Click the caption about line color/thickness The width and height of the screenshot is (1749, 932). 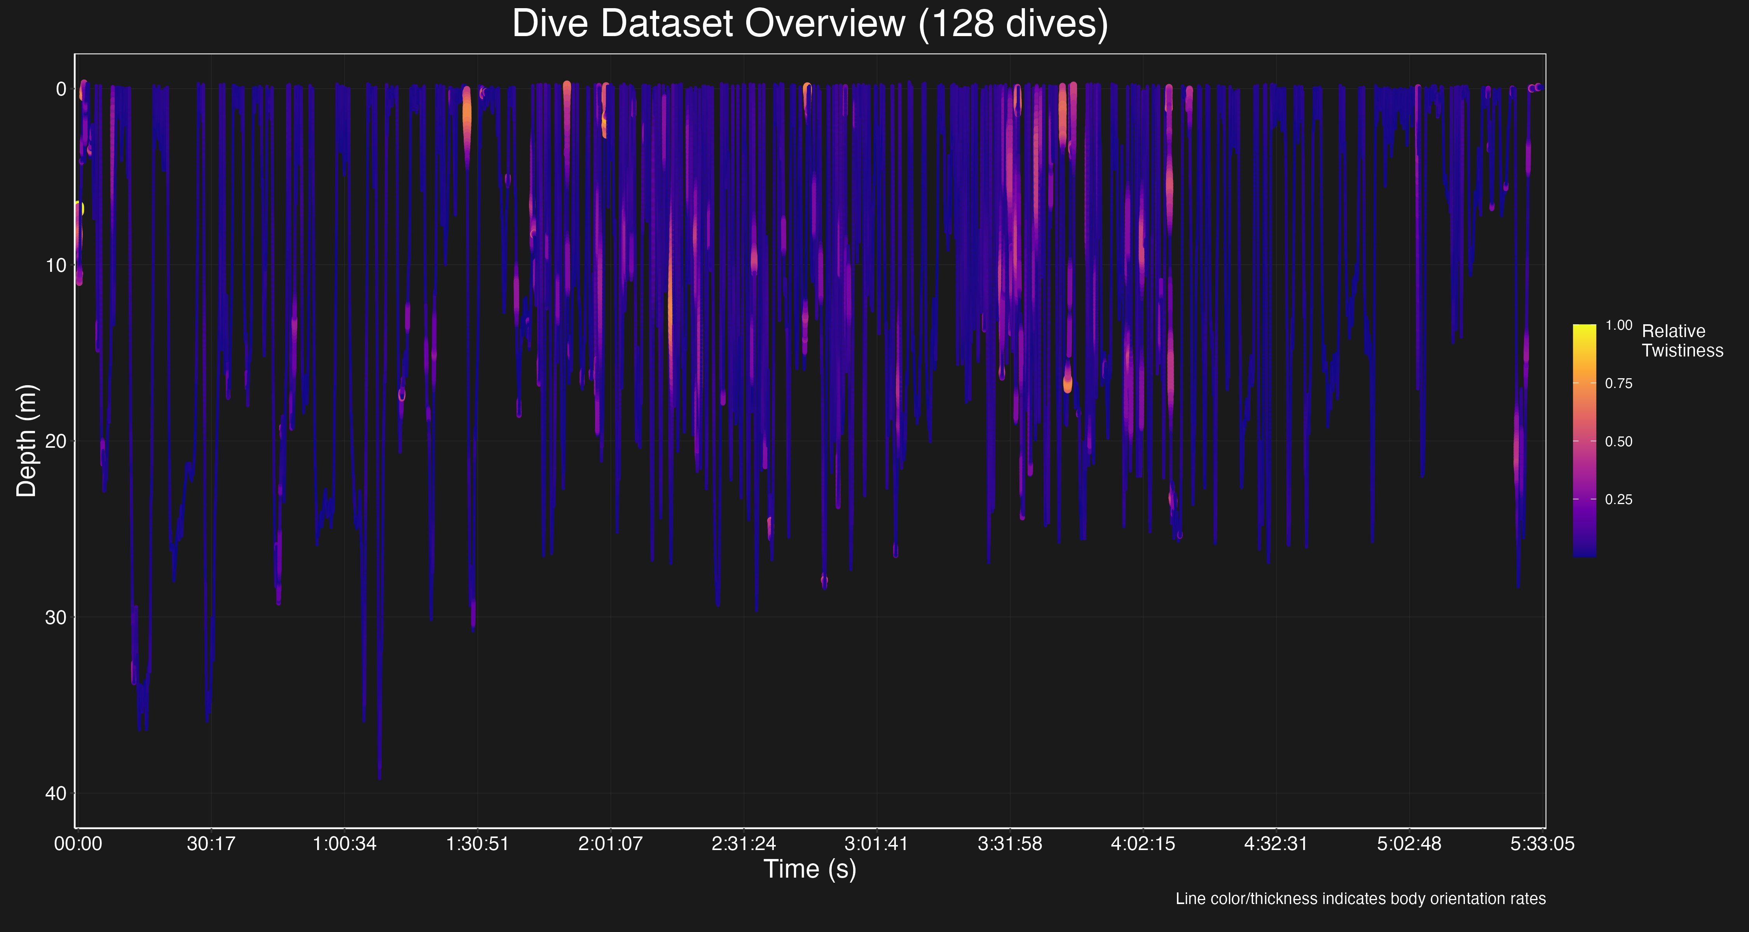[x=1361, y=899]
